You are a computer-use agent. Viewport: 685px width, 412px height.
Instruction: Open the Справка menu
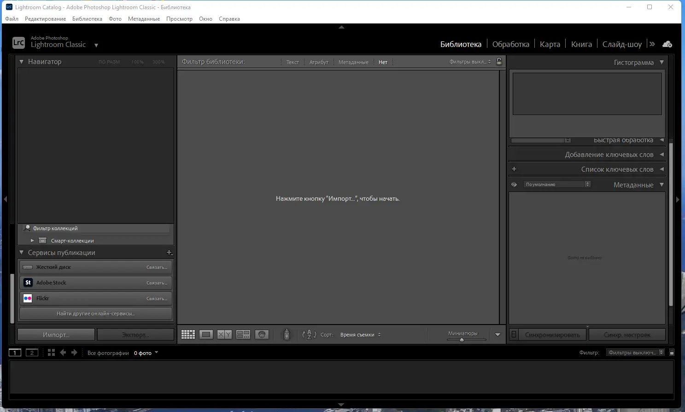(x=229, y=19)
